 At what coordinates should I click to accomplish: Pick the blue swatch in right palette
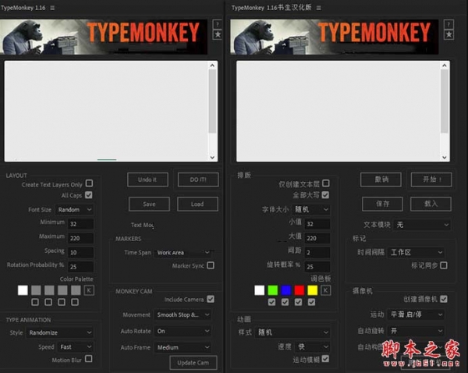(286, 290)
